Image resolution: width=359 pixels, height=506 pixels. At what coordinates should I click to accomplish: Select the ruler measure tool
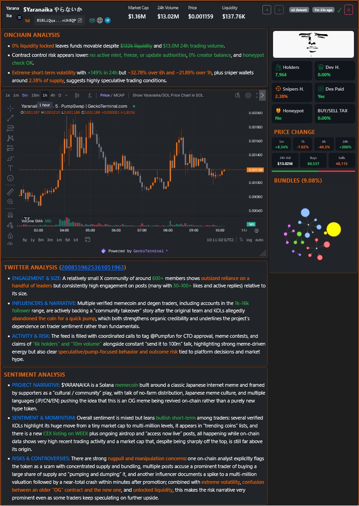(x=10, y=192)
